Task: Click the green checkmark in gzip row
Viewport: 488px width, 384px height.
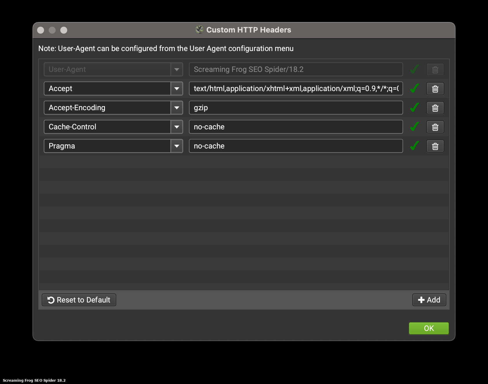Action: click(415, 107)
